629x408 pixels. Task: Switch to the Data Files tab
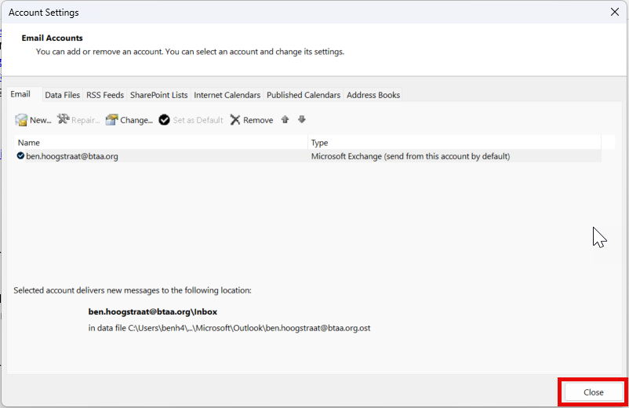coord(62,95)
